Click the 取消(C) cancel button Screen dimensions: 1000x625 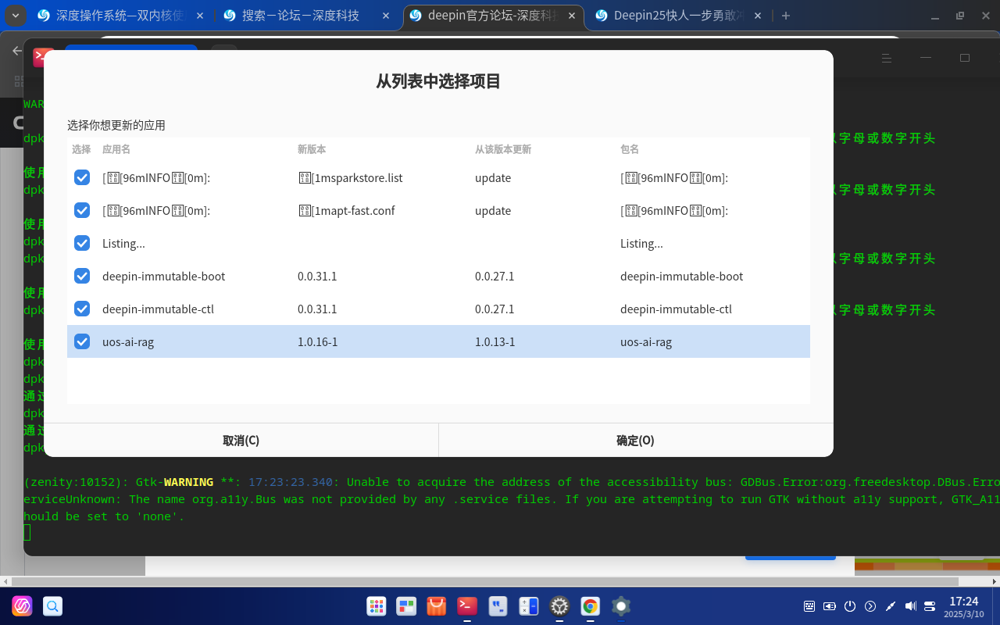[x=241, y=440]
